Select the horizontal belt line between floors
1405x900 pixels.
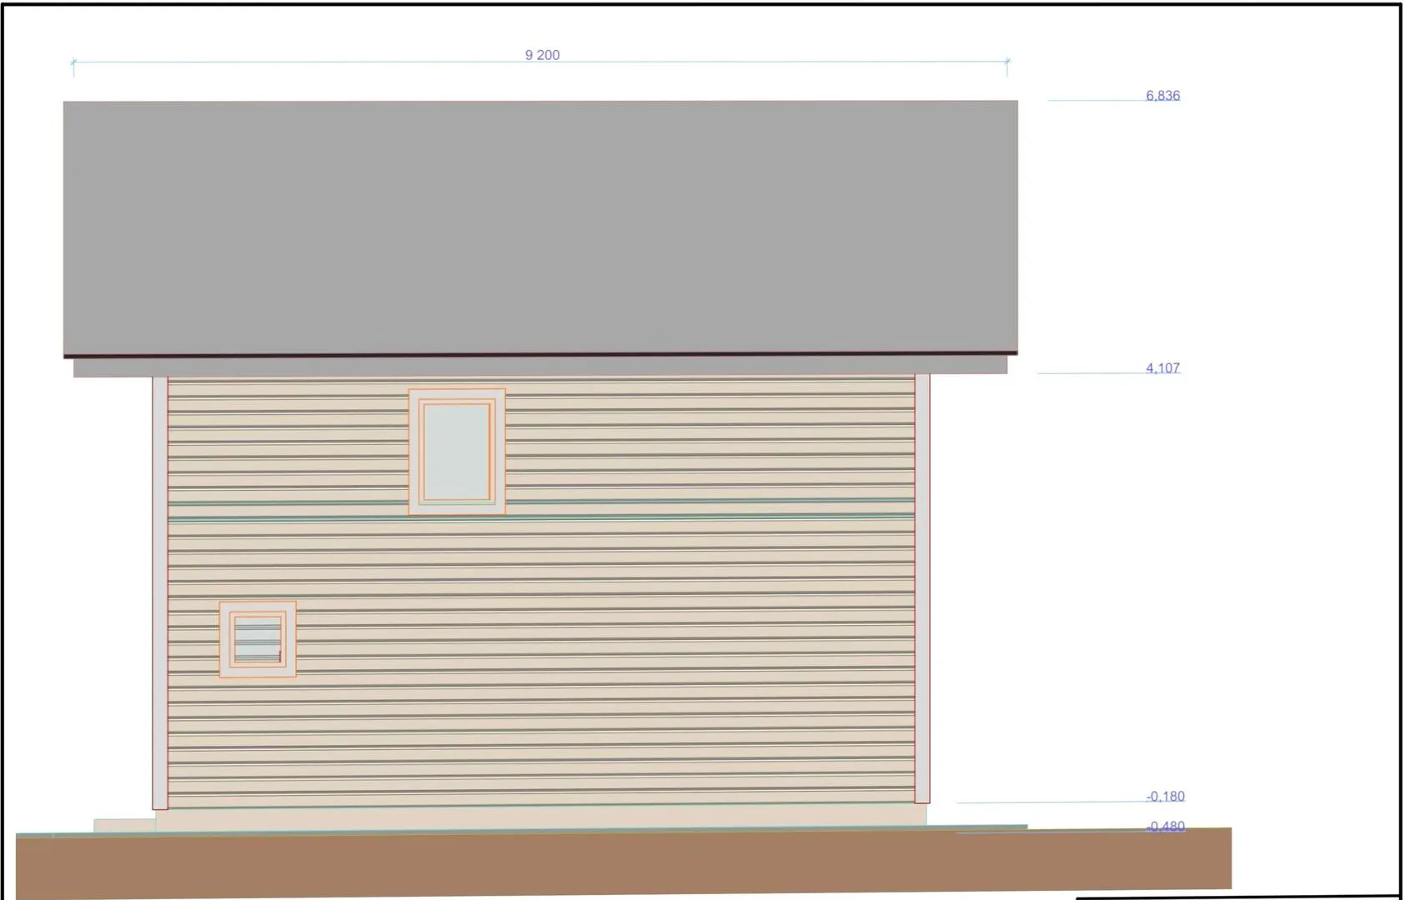point(540,517)
